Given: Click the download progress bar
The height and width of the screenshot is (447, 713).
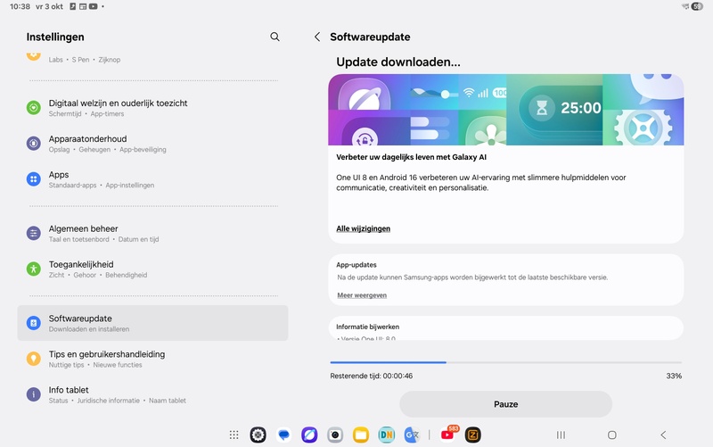Looking at the screenshot, I should (505, 362).
